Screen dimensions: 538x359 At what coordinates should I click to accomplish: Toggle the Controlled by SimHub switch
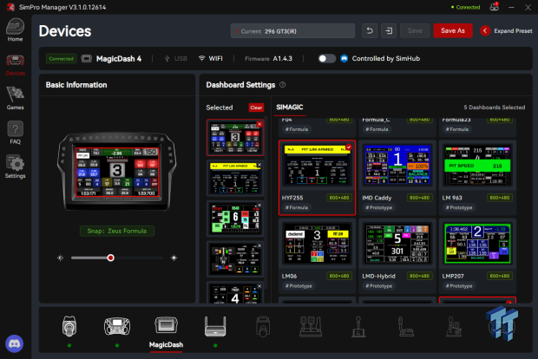click(x=326, y=59)
